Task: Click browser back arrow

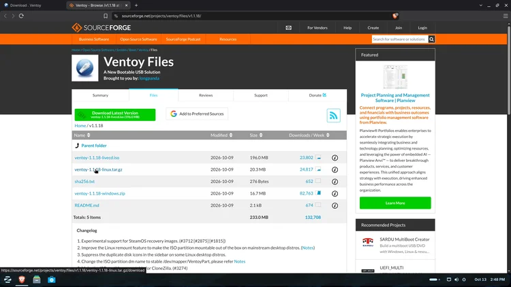Action: click(x=5, y=16)
